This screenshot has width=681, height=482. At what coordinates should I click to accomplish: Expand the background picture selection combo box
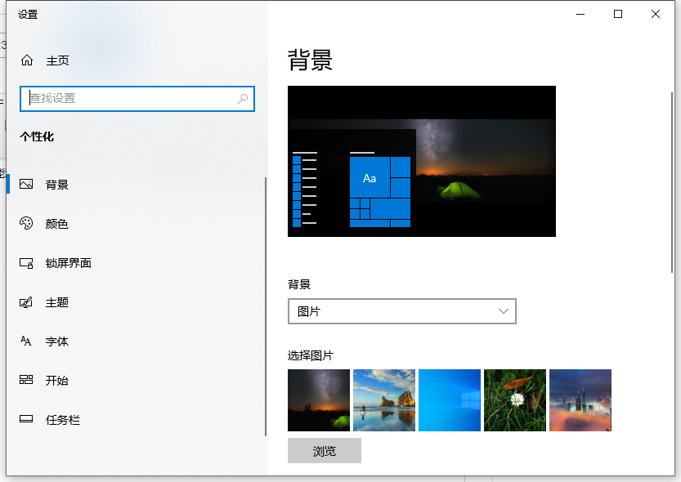tap(401, 311)
